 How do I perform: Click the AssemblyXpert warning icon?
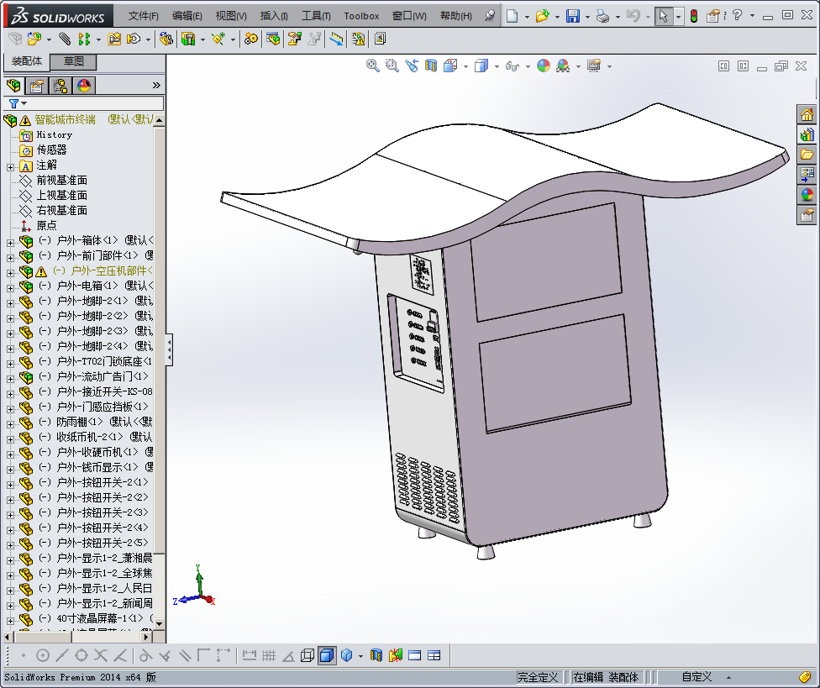click(358, 39)
